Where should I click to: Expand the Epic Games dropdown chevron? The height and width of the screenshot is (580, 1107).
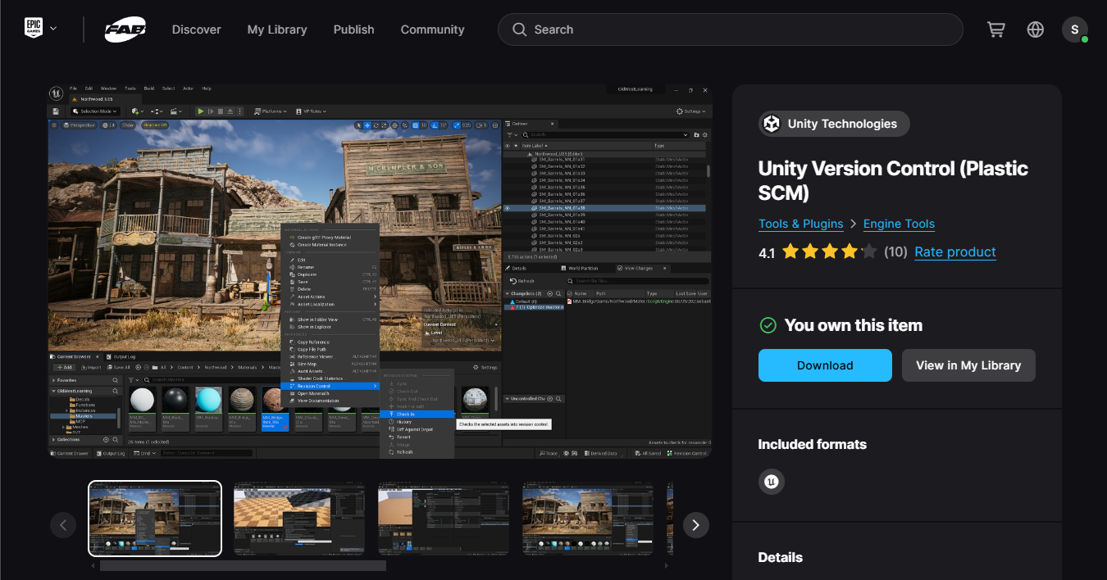tap(53, 29)
